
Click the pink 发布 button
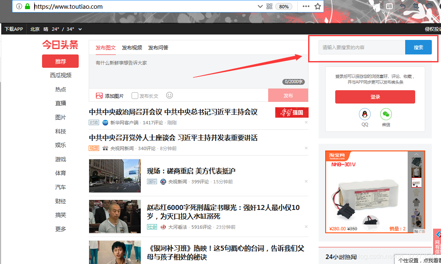coord(288,96)
